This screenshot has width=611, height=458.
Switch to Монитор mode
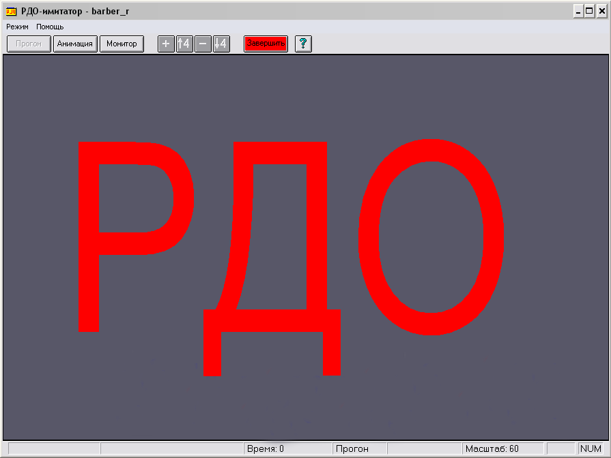click(x=122, y=44)
